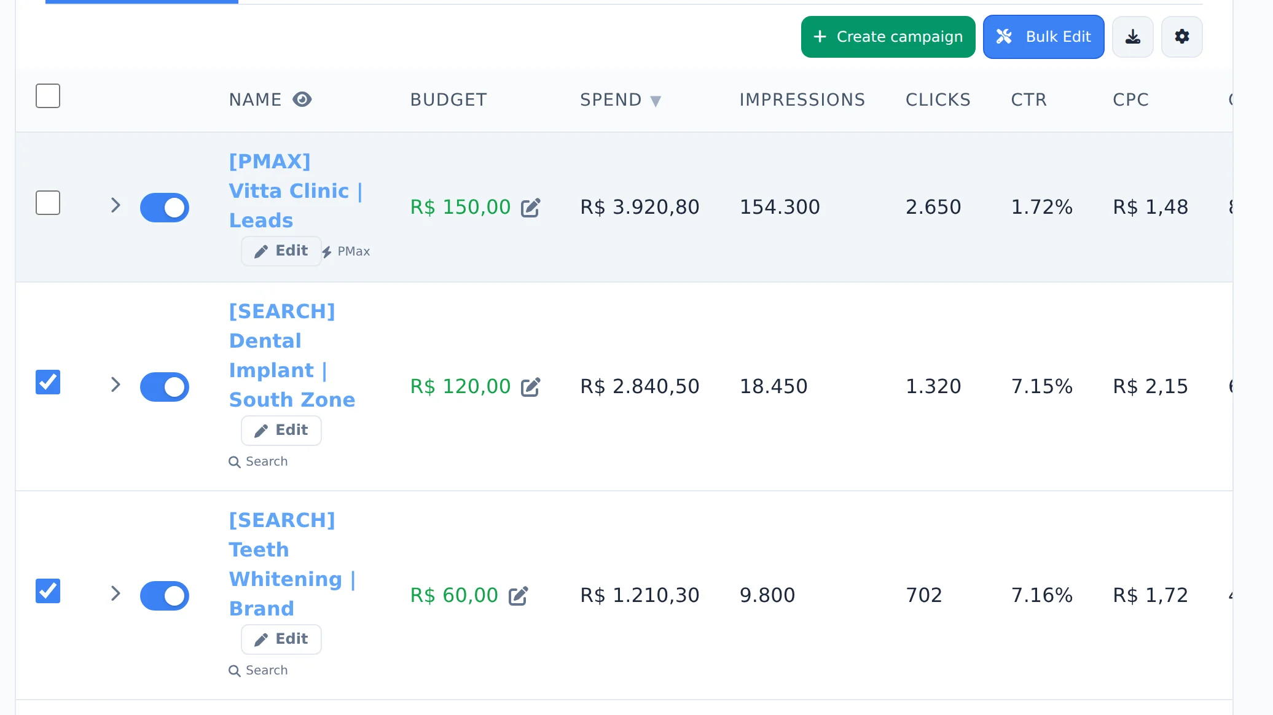Viewport: 1273px width, 715px height.
Task: Uncheck the Teeth Whitening Brand checkbox
Action: pos(48,591)
